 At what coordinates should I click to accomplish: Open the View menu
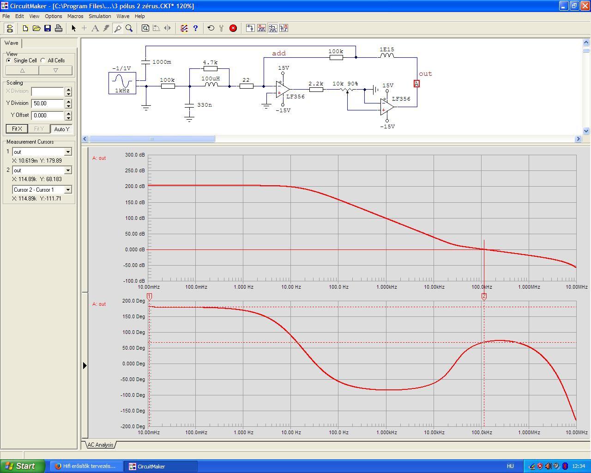(x=34, y=16)
